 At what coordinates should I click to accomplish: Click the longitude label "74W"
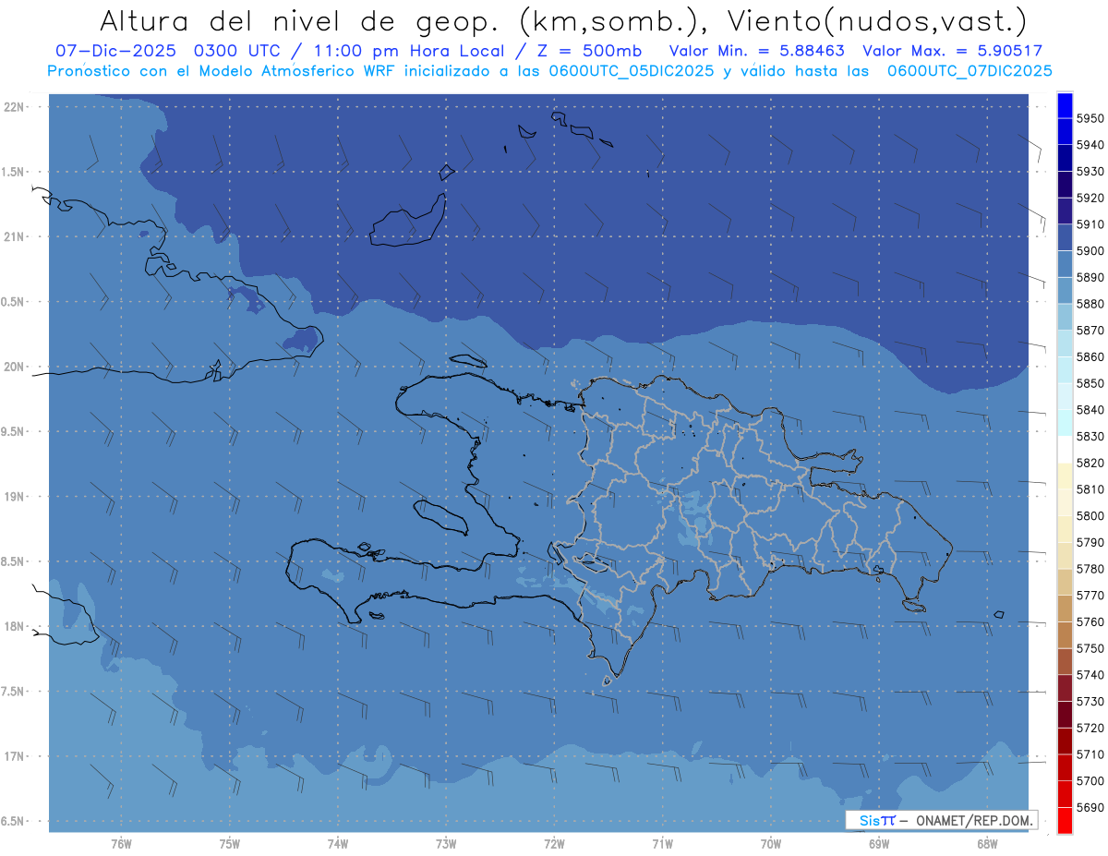338,844
